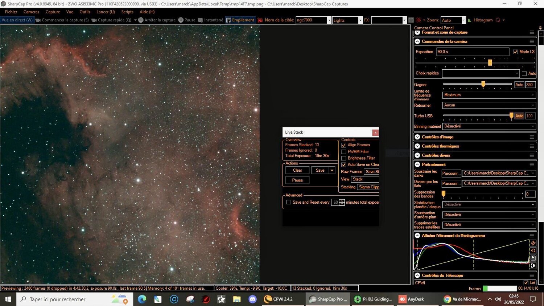Toggle the Mode LX checkbox
544x306 pixels.
pyautogui.click(x=515, y=52)
